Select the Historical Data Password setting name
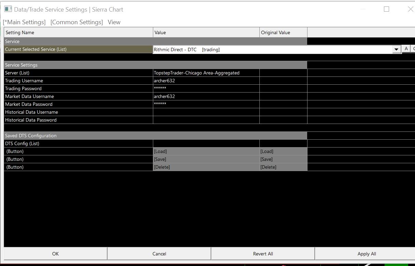The image size is (415, 266). (x=78, y=120)
